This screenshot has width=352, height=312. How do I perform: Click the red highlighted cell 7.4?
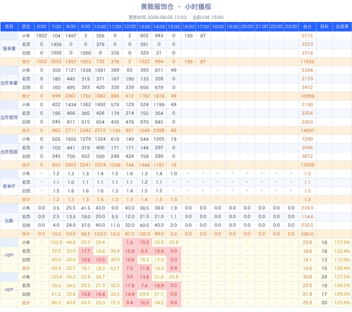tap(144, 285)
